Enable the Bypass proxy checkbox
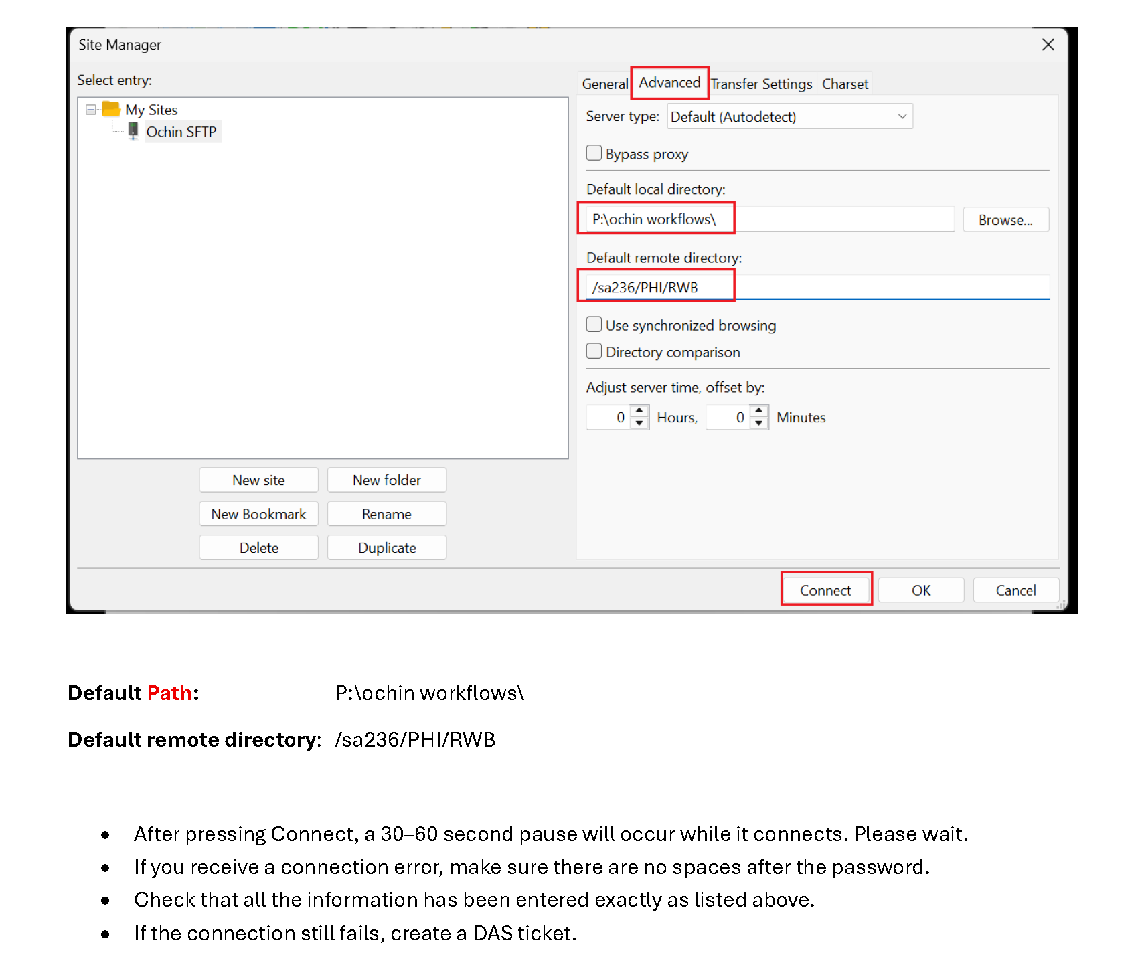This screenshot has height=975, width=1138. coord(594,153)
